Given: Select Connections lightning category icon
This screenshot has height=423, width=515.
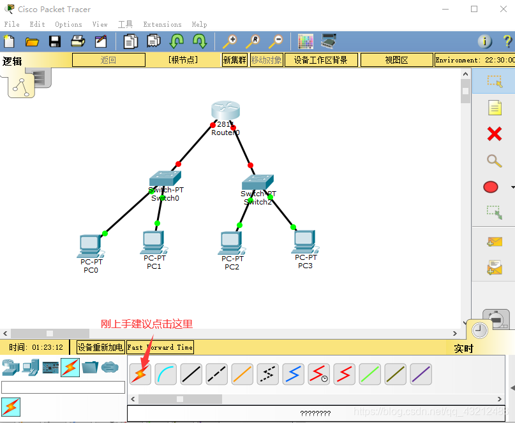Looking at the screenshot, I should (x=70, y=367).
